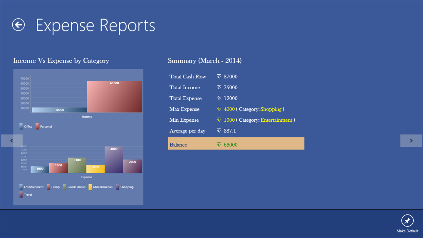
Task: Select the 75000 income value
Action: tap(231, 88)
